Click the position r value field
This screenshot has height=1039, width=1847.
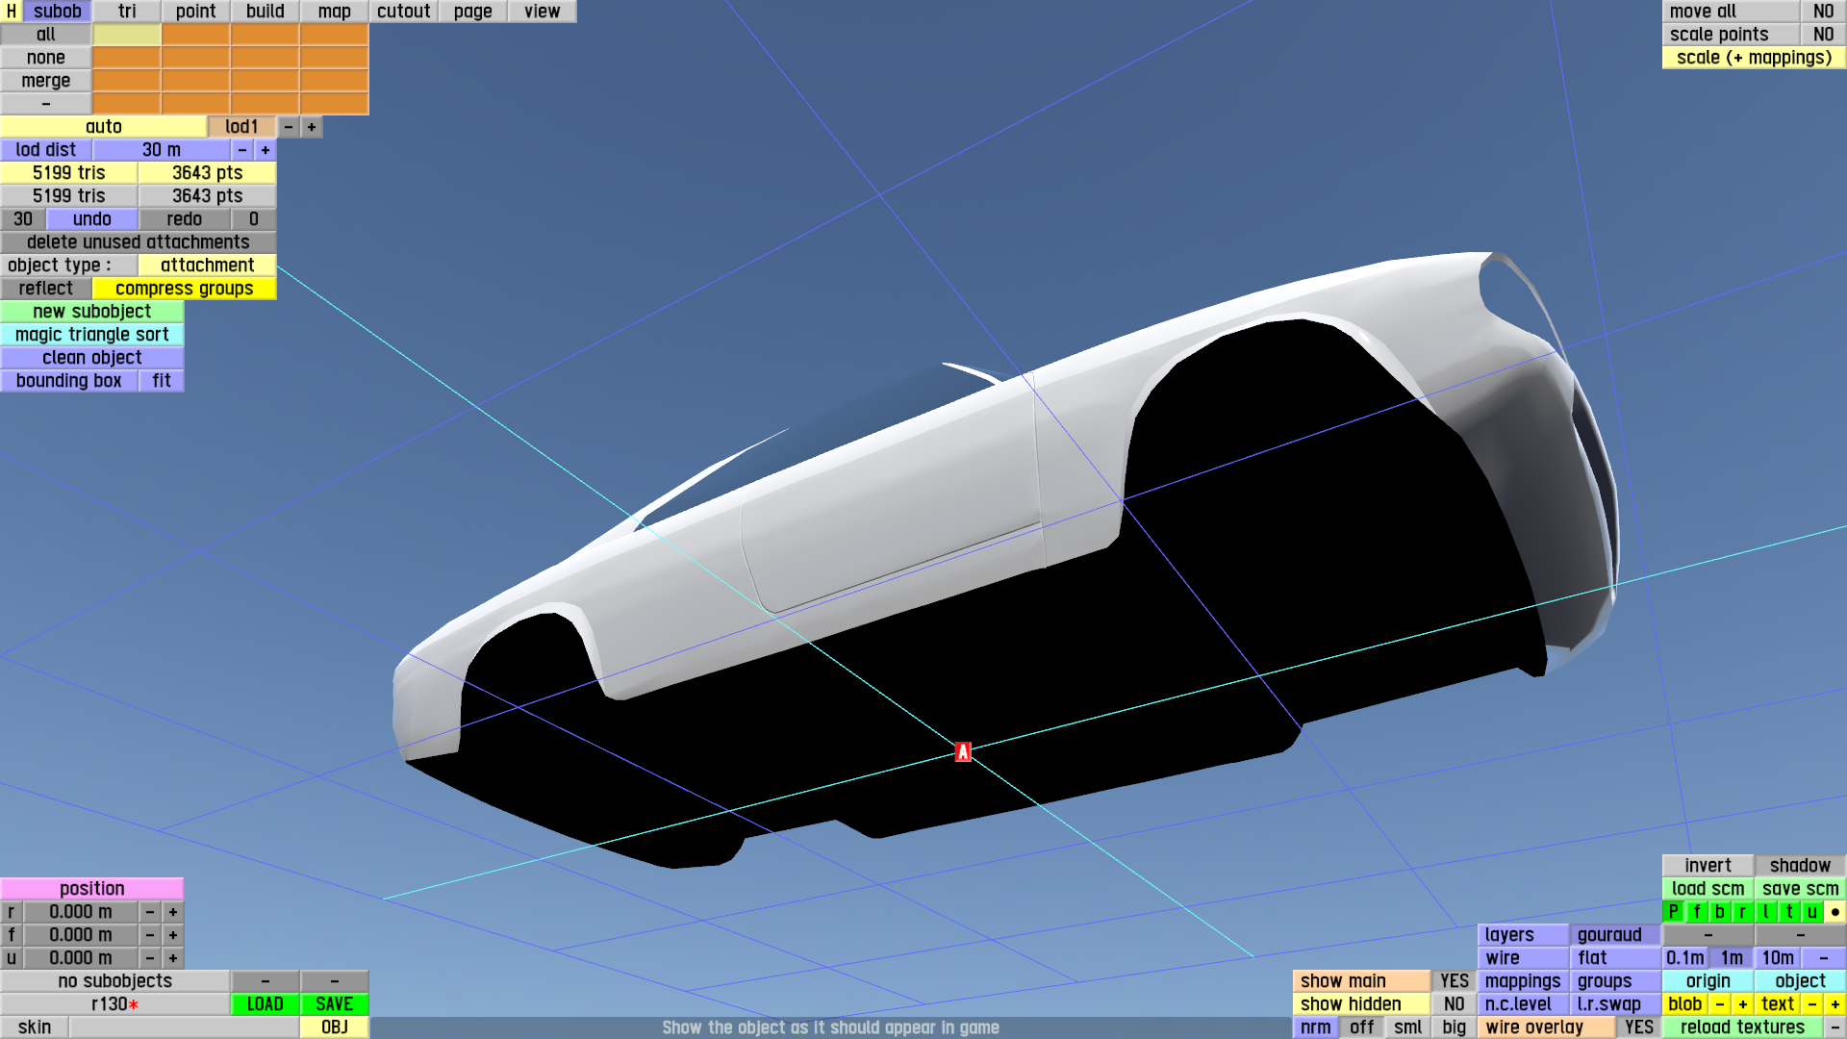81,912
